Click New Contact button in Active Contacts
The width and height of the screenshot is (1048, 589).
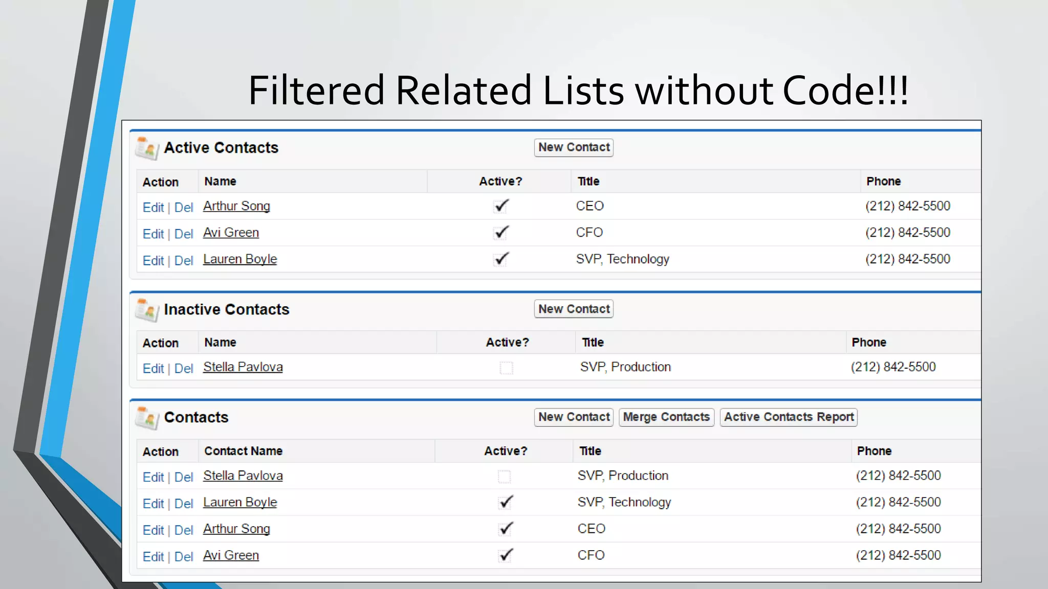(574, 147)
